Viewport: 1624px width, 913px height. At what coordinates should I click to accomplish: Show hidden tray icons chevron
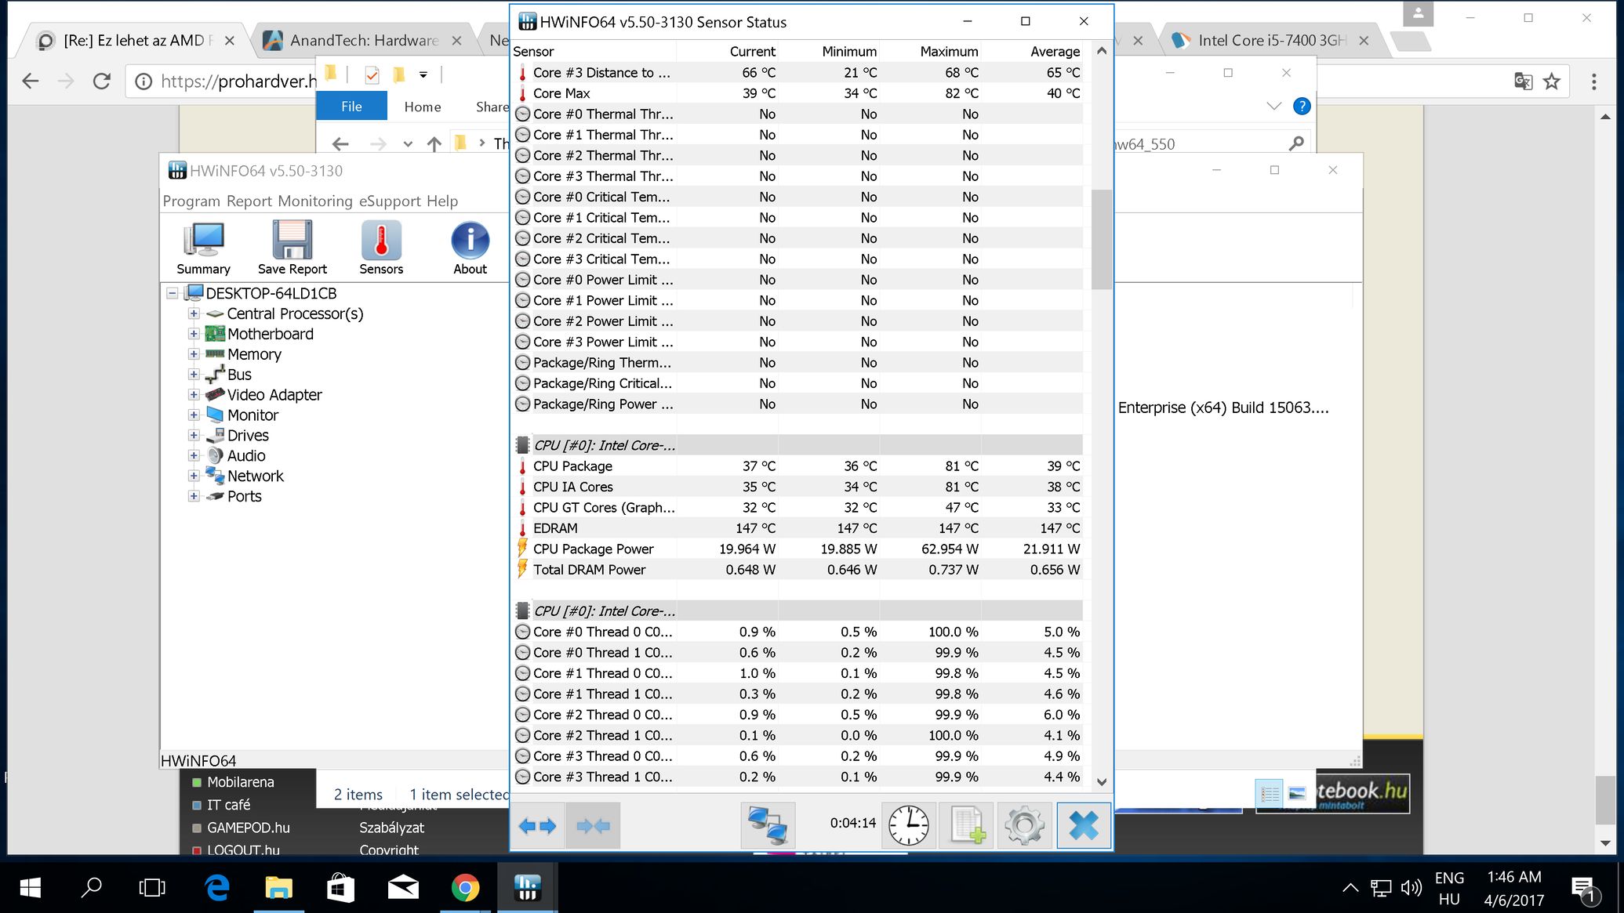1350,888
